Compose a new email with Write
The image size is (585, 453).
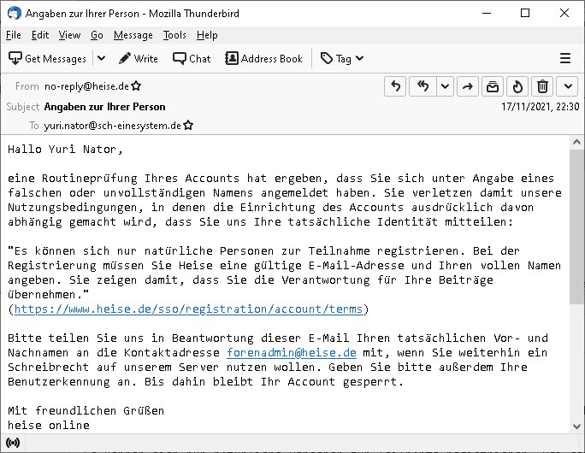[x=139, y=58]
